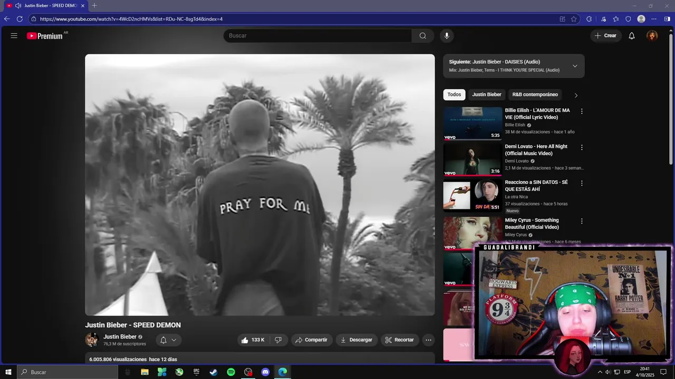The height and width of the screenshot is (379, 675).
Task: Open the YouTube hamburger guide menu
Action: click(x=14, y=36)
